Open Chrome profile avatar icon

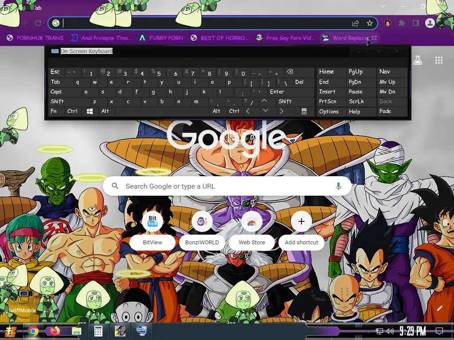click(430, 23)
